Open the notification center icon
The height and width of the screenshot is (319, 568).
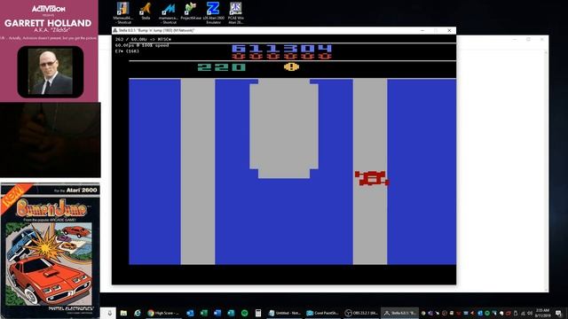click(x=558, y=313)
